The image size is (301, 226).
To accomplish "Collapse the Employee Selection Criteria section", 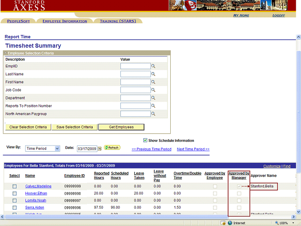I will pos(6,53).
